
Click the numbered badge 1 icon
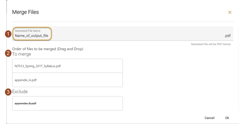8,34
